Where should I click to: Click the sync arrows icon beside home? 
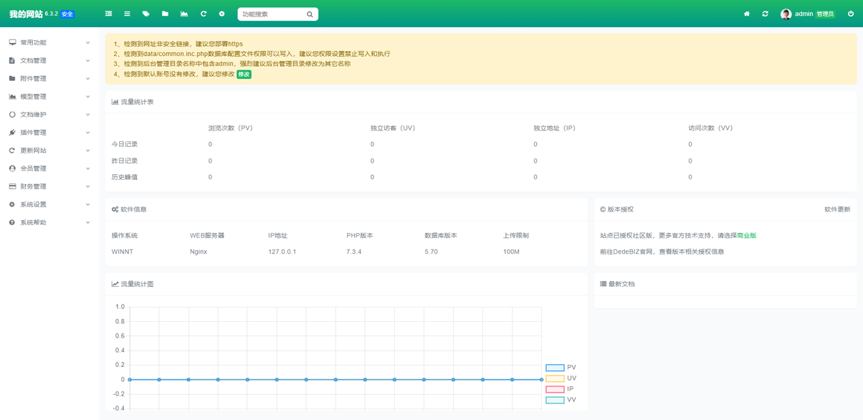(x=765, y=14)
